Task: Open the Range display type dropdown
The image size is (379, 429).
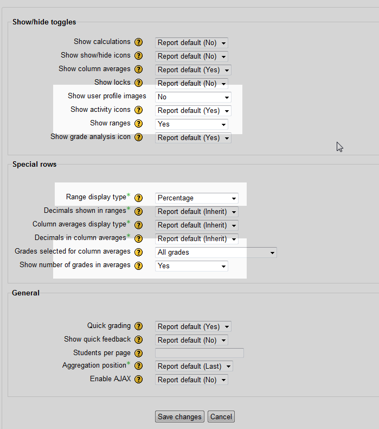Action: click(x=196, y=198)
